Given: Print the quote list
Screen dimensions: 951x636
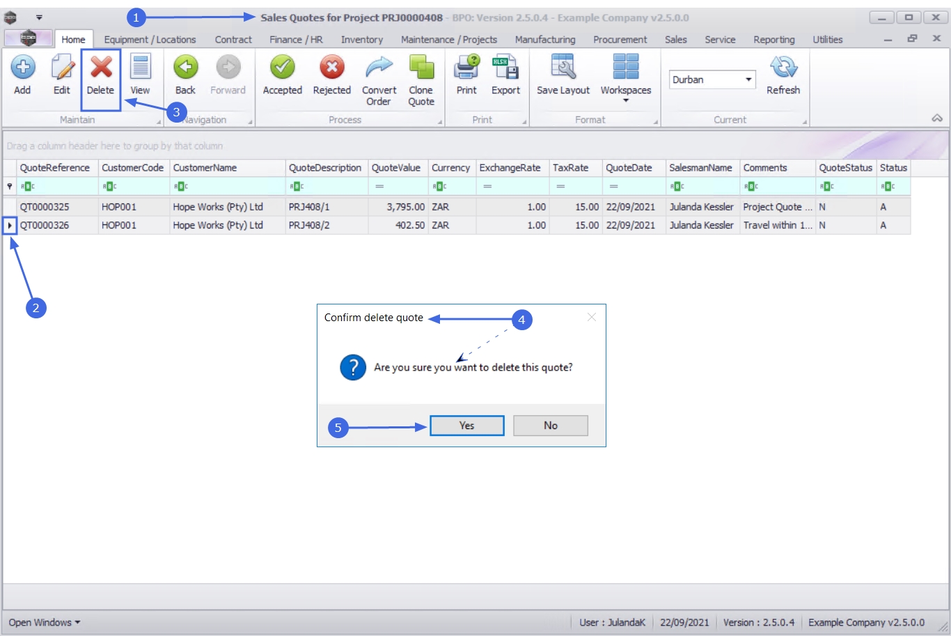Looking at the screenshot, I should (466, 68).
